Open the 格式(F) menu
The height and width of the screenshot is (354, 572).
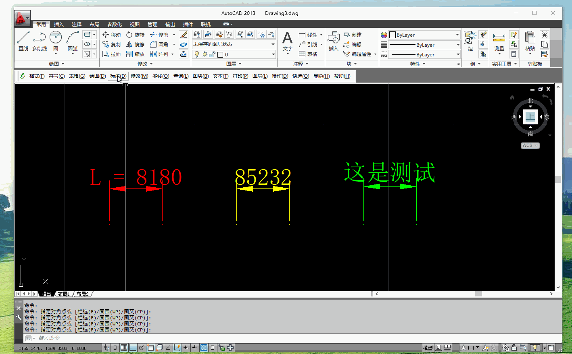point(37,76)
